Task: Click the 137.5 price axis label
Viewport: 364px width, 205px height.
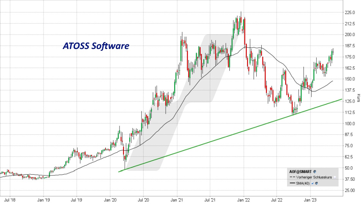Action: [x=350, y=90]
